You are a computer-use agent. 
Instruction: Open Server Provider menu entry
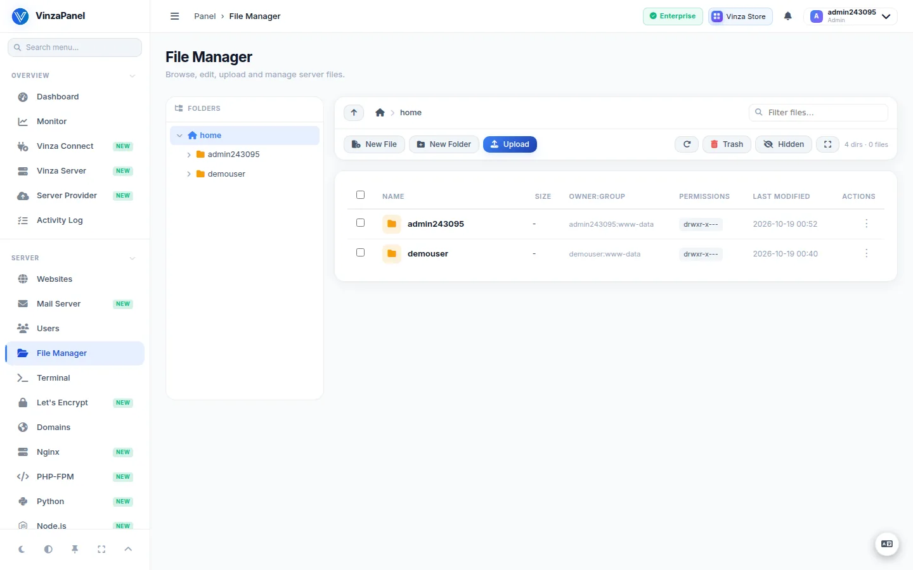75,196
